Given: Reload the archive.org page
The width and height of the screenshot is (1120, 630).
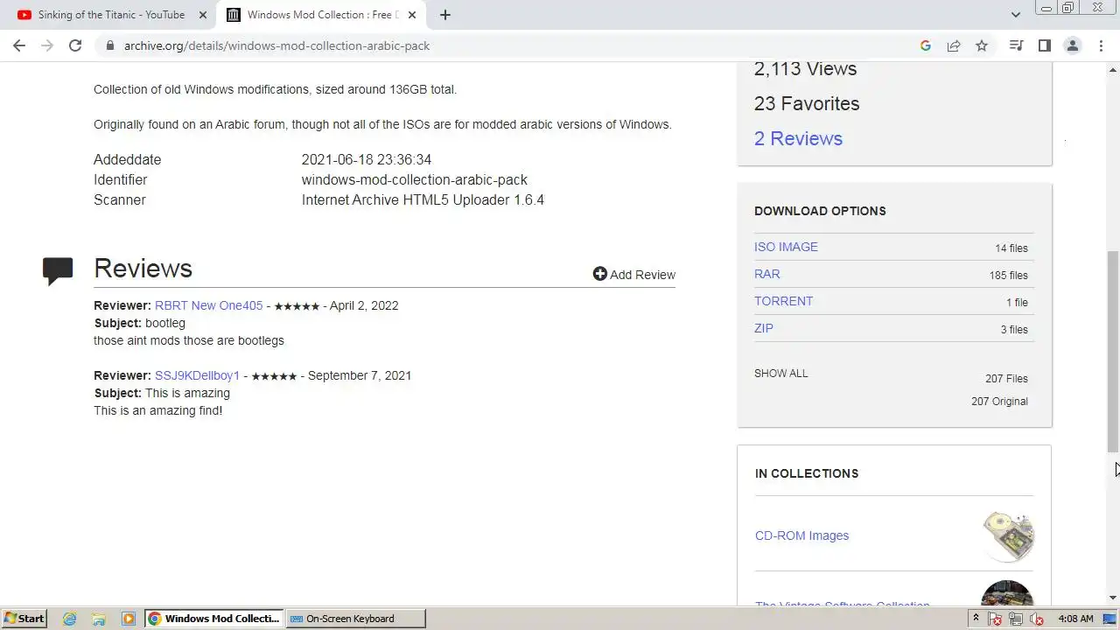Looking at the screenshot, I should (75, 45).
